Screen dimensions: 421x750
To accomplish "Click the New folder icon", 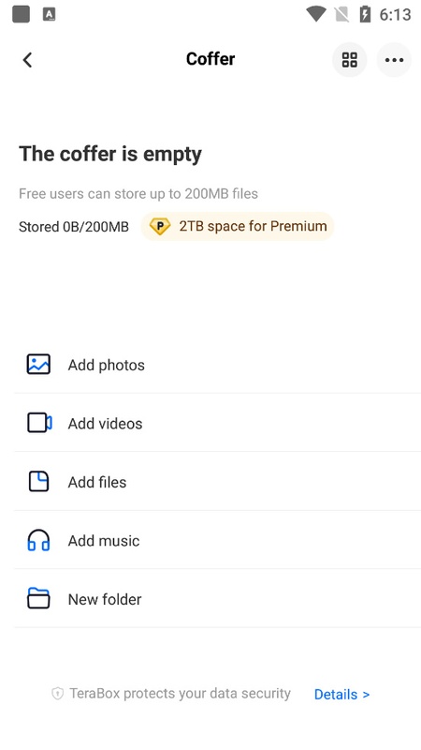I will 38,598.
